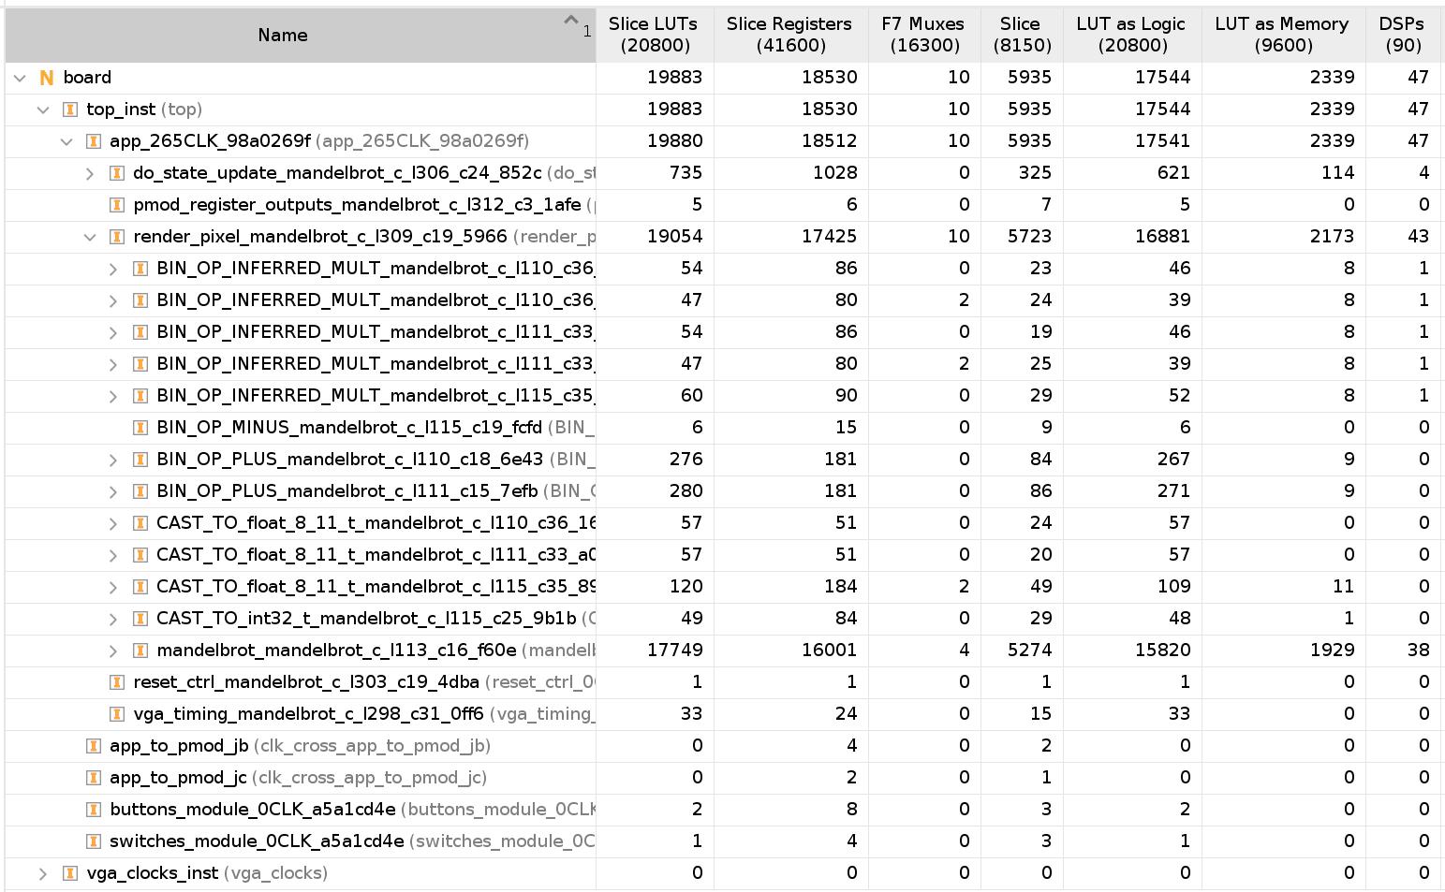The image size is (1445, 892).
Task: Click the mandelbrot_mandelbrot_c_l113 module icon
Action: 140,651
